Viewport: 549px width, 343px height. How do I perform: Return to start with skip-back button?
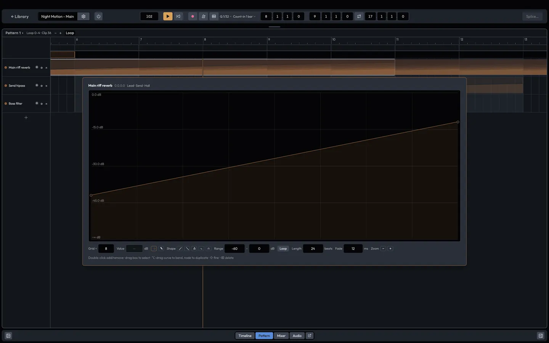pos(178,16)
